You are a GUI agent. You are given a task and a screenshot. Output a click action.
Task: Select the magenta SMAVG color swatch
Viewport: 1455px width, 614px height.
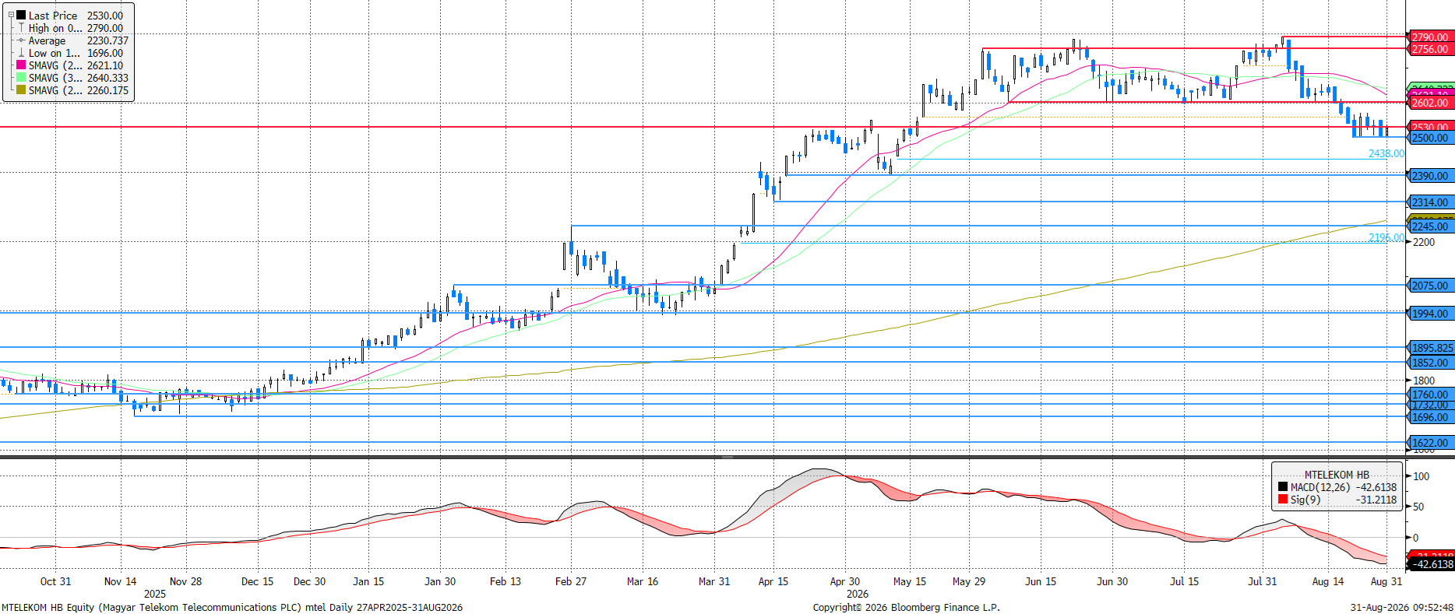(x=21, y=65)
